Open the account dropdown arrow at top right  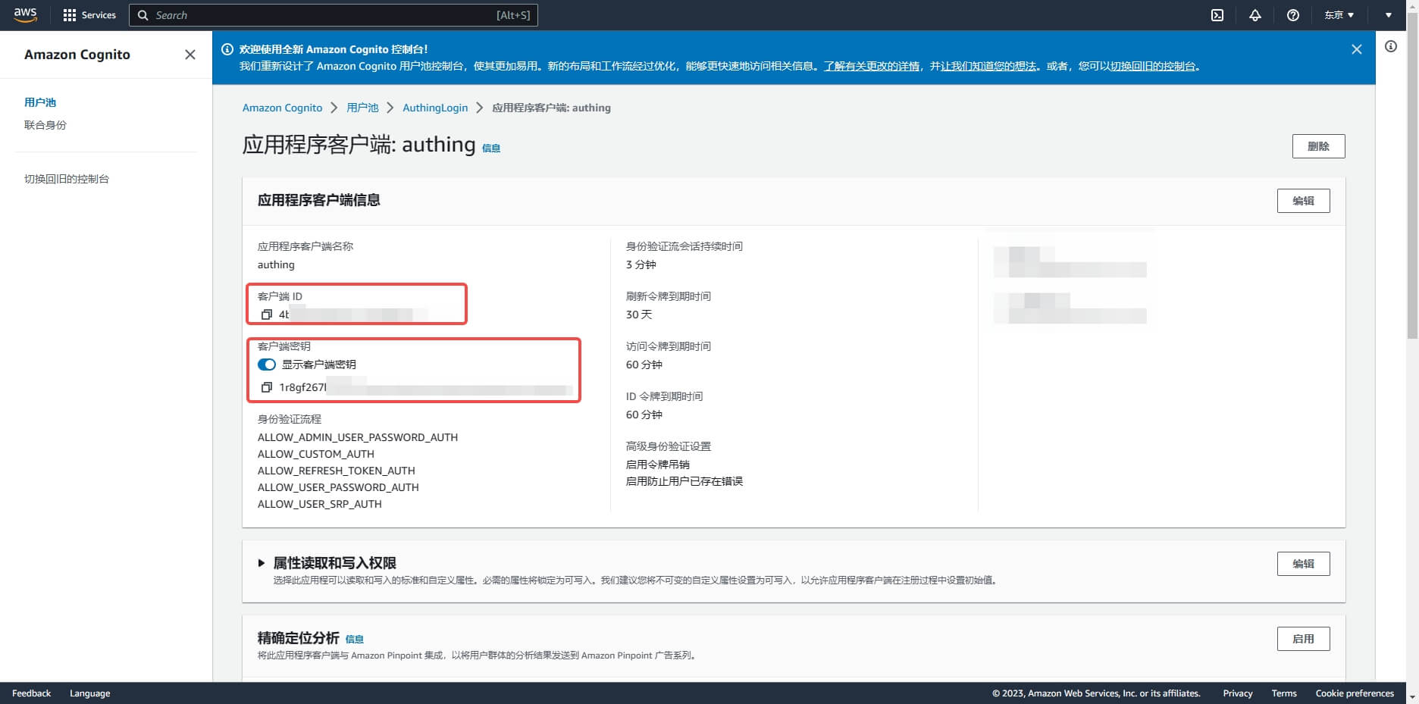[1389, 15]
